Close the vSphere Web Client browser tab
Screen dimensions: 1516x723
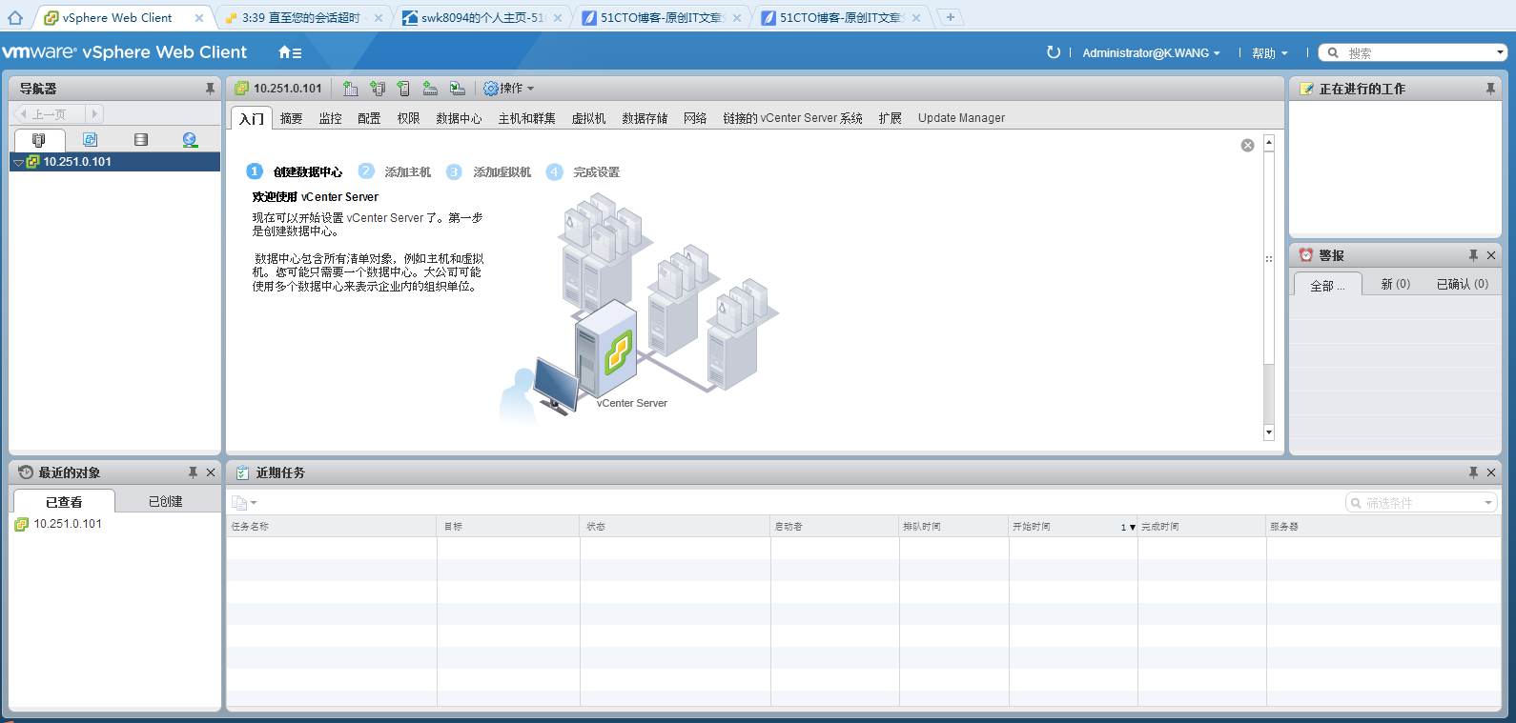tap(198, 18)
